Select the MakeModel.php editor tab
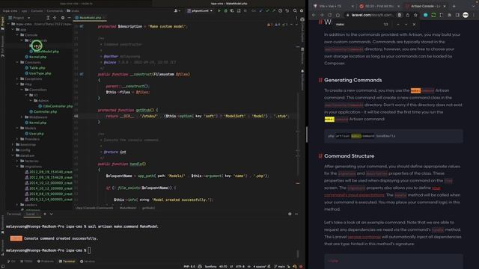The image size is (479, 269). 90,18
